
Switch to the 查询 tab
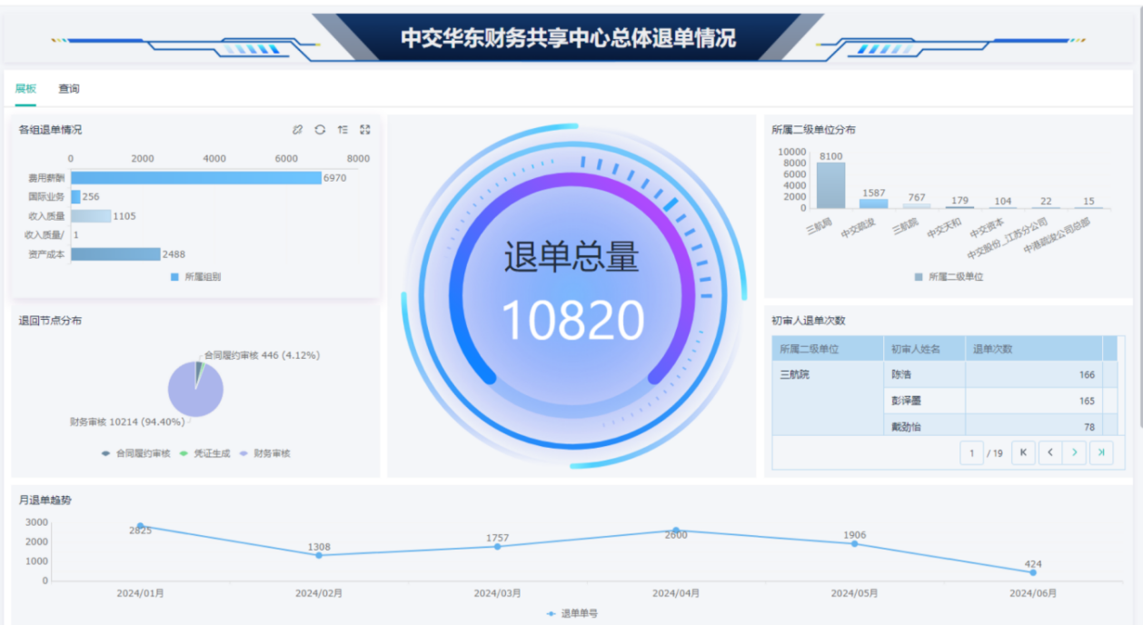[x=69, y=89]
